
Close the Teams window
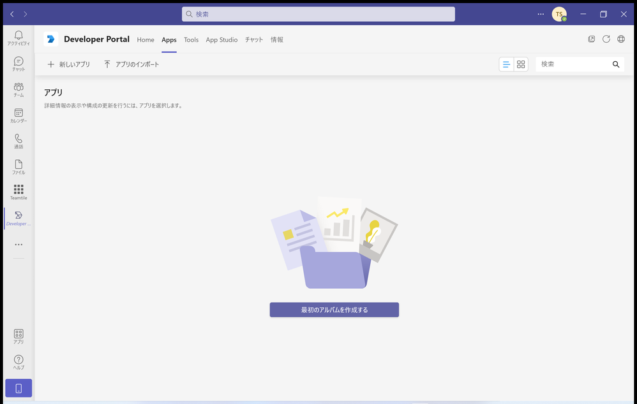(x=624, y=14)
